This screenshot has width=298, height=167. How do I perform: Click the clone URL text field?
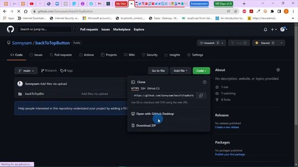tap(163, 96)
